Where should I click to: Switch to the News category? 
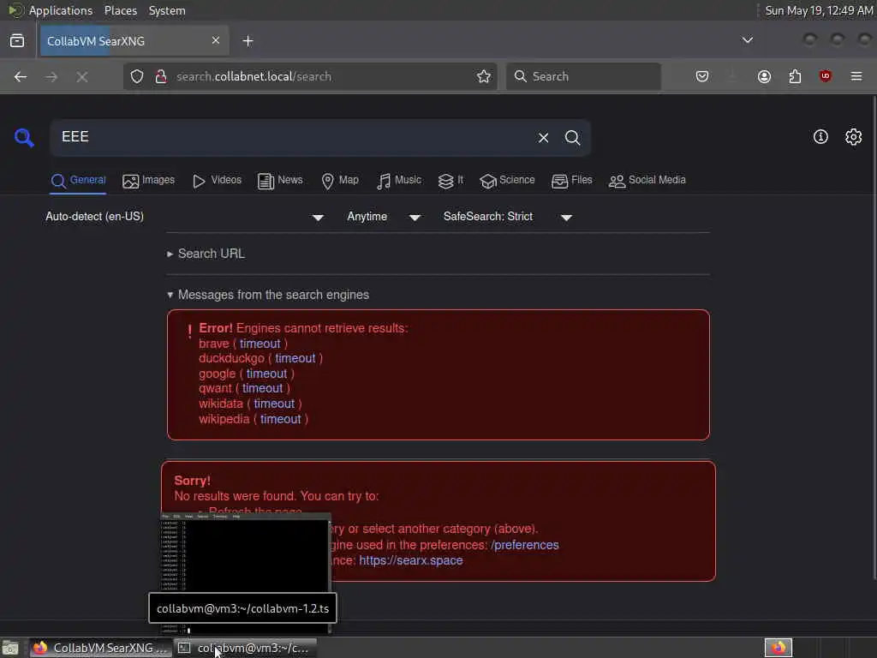tap(280, 180)
